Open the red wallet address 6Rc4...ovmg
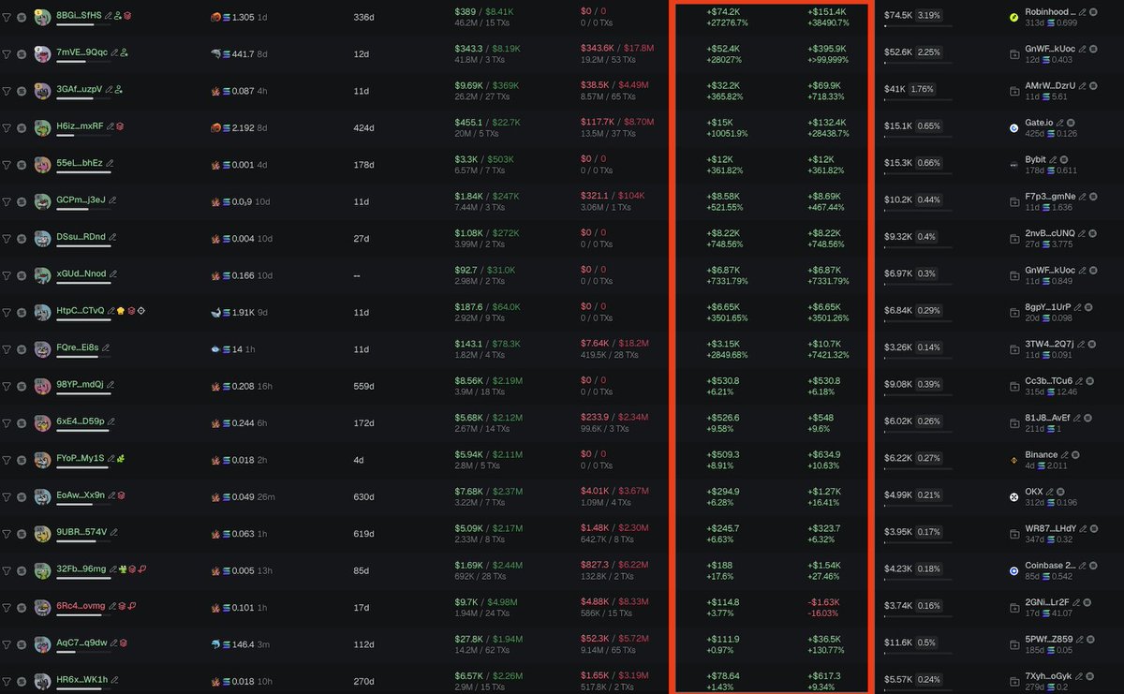Screen dimensions: 1124x694 [x=81, y=605]
